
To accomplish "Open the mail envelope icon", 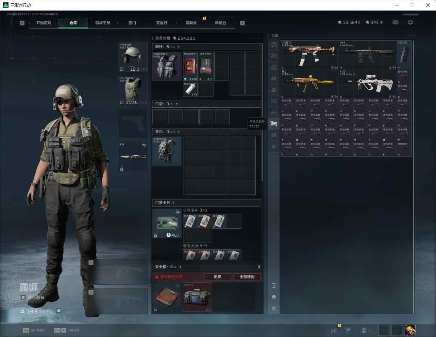I will [395, 22].
